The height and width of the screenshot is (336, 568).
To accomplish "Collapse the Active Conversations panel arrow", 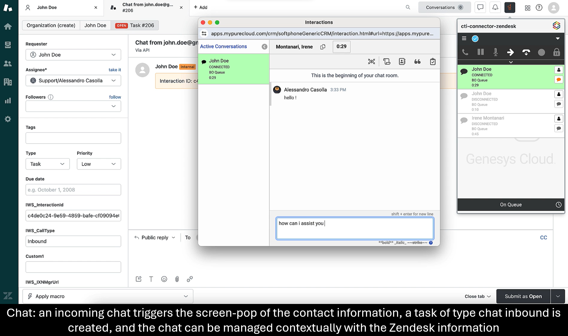I will click(264, 47).
